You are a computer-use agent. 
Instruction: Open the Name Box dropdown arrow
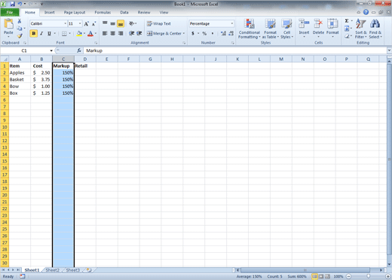tap(51, 50)
